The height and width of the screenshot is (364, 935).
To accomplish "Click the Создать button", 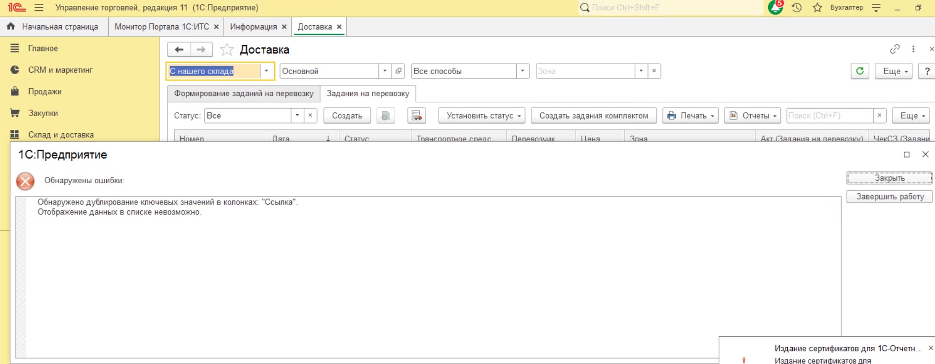I will coord(347,116).
